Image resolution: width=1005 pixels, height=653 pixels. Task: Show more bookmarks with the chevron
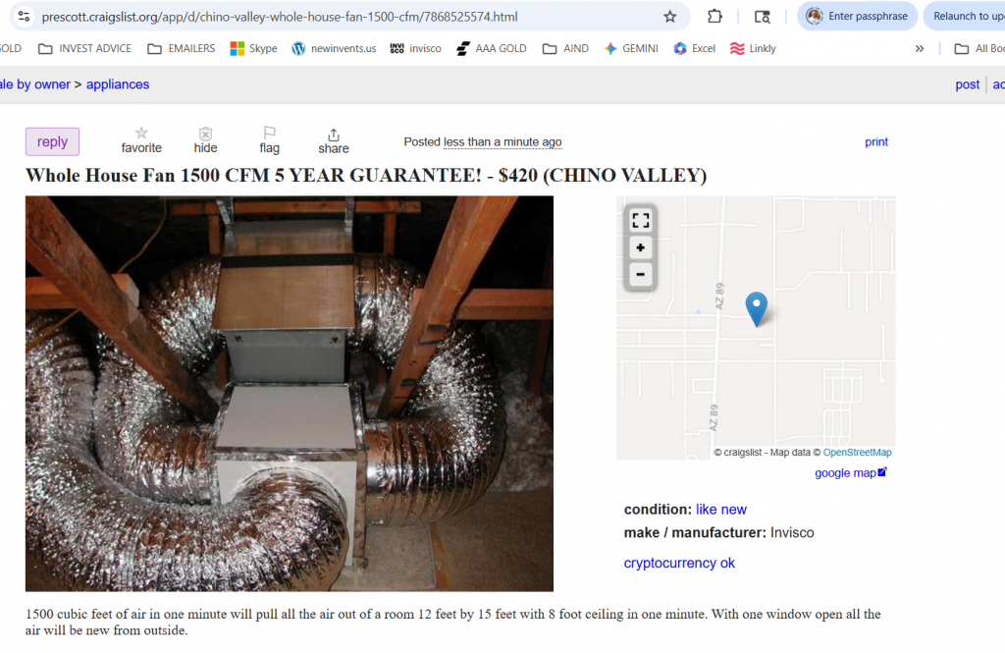coord(919,49)
